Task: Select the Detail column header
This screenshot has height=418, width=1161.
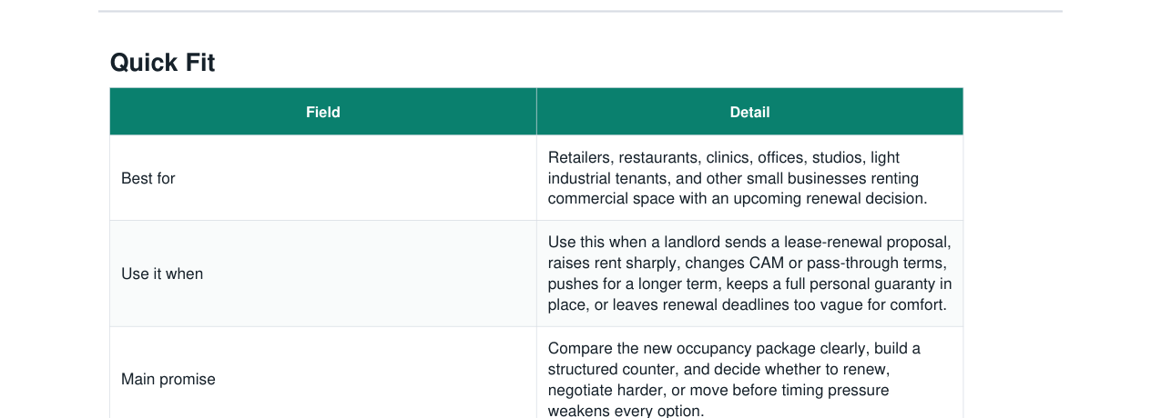Action: (749, 112)
